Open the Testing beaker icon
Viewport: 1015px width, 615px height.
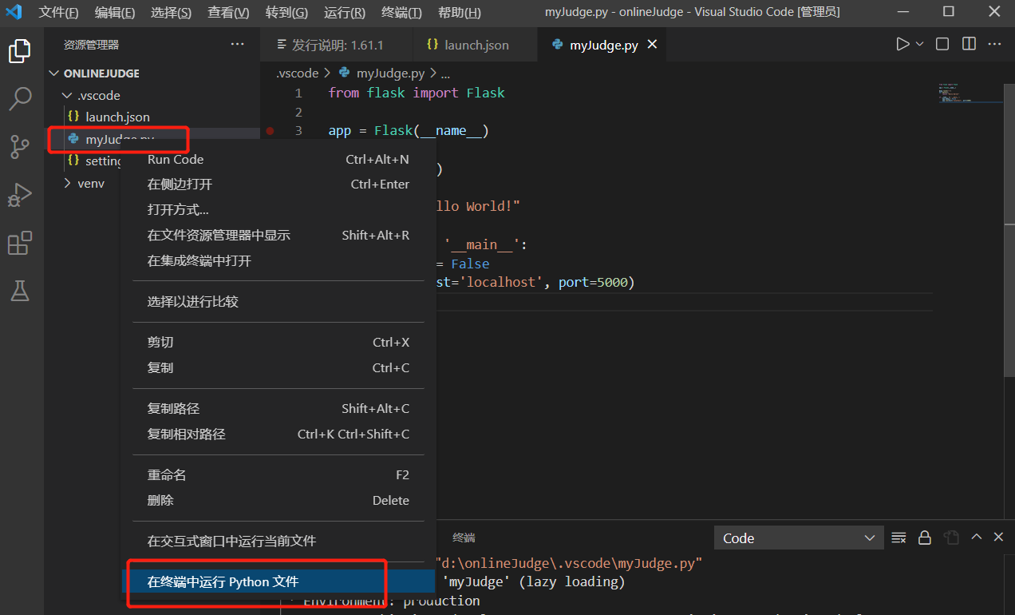pyautogui.click(x=20, y=291)
